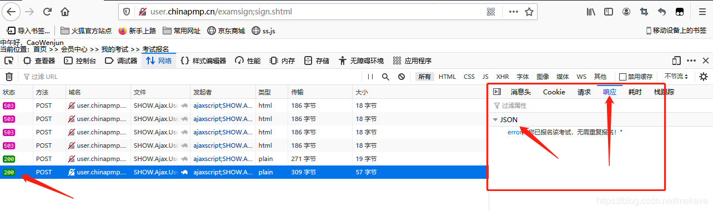
Task: Click the element picker icon in devtools
Action: tap(9, 61)
